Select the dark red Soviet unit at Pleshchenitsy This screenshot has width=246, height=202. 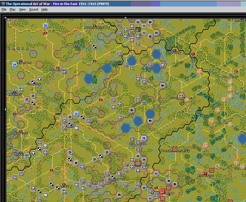click(175, 149)
